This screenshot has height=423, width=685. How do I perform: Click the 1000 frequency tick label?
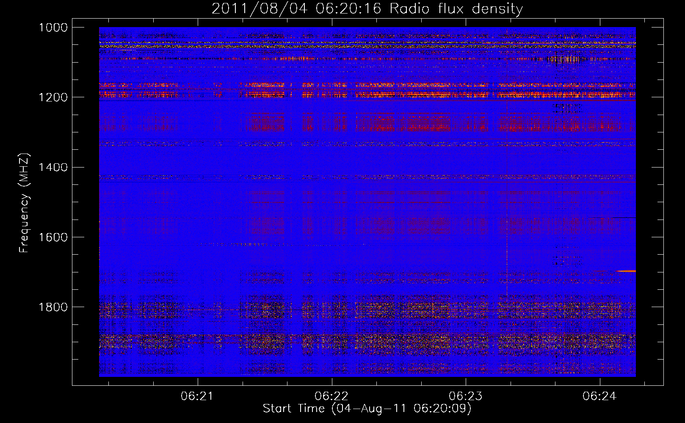click(x=53, y=27)
